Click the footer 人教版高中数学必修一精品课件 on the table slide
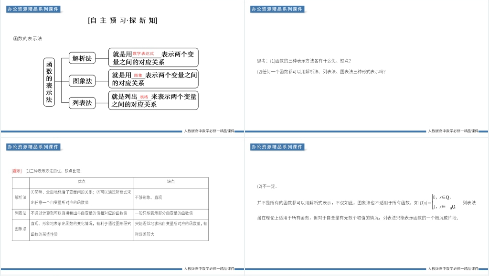The height and width of the screenshot is (276, 489). point(209,268)
